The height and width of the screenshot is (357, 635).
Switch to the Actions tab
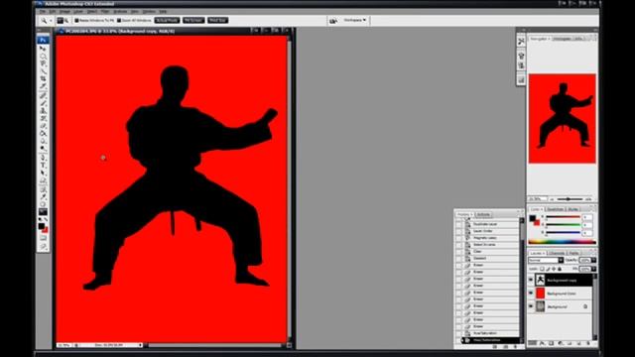tap(483, 214)
